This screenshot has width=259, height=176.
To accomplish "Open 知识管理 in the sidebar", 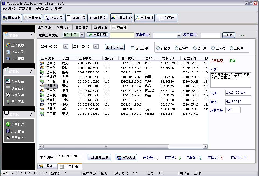I will point(15,131).
